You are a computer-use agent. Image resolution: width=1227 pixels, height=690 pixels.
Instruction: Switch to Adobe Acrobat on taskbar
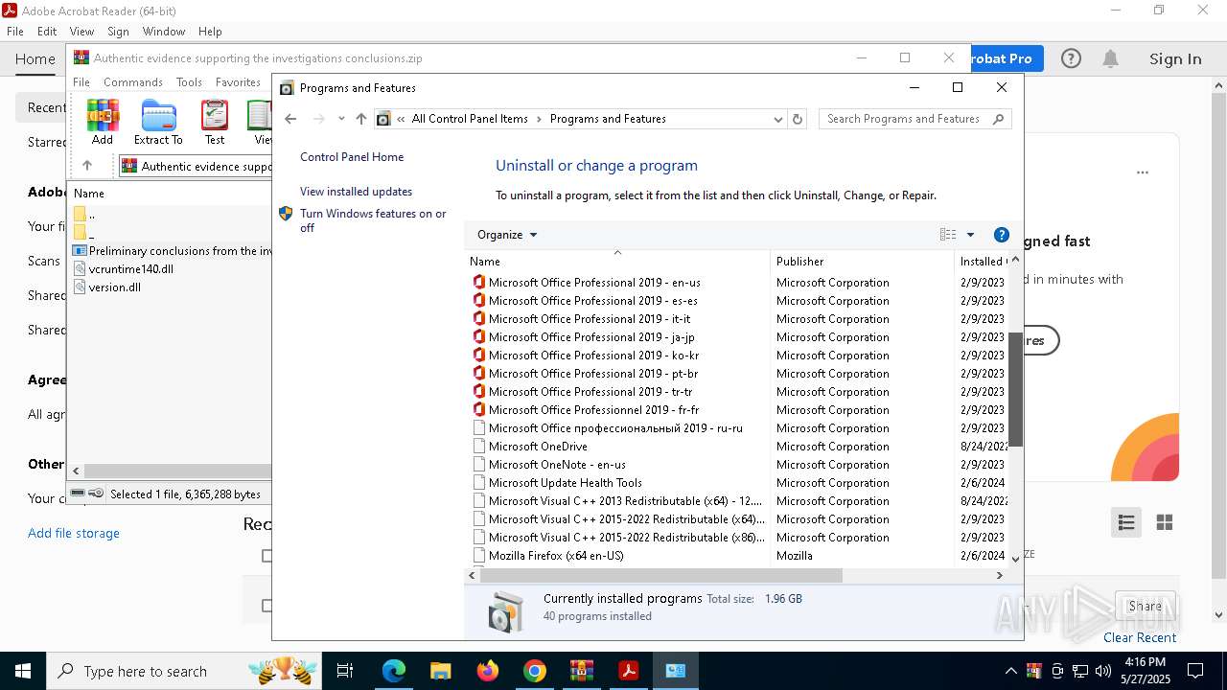[629, 671]
